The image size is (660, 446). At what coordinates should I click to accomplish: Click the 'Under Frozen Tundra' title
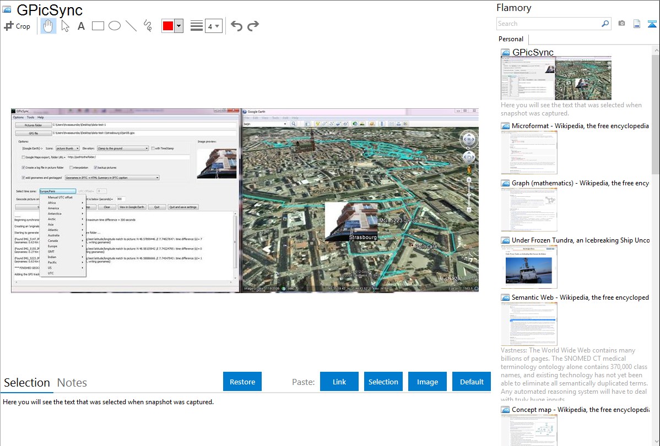point(581,240)
